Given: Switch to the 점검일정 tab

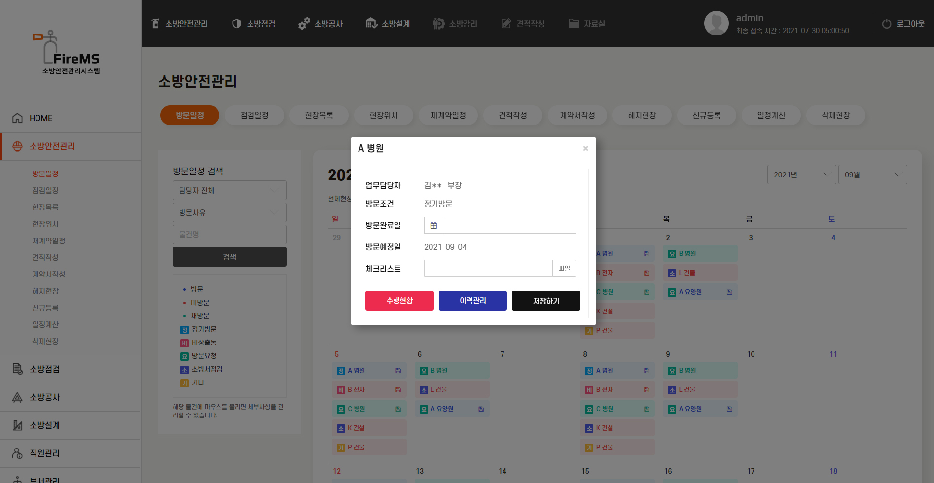Looking at the screenshot, I should pos(254,115).
